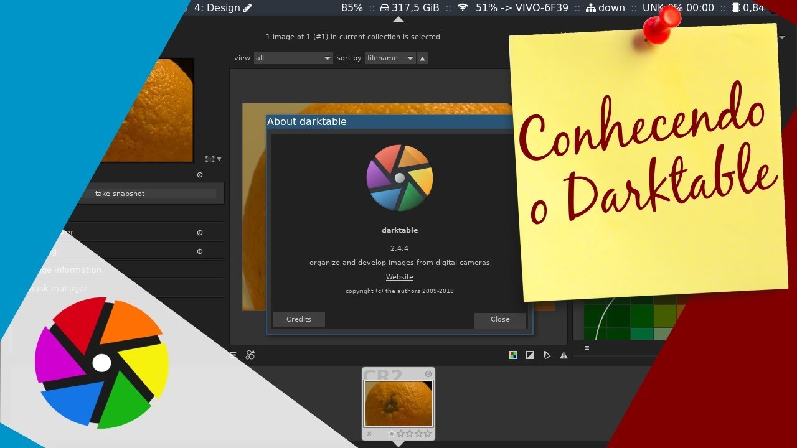
Task: Click the network down status indicator
Action: coord(605,7)
